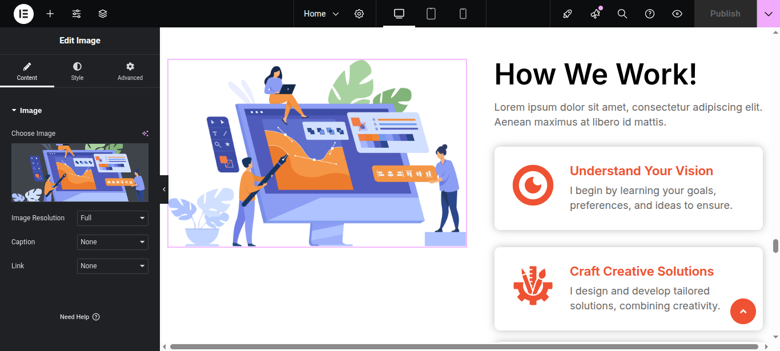The height and width of the screenshot is (351, 780).
Task: Open the Image Resolution dropdown
Action: [x=112, y=218]
